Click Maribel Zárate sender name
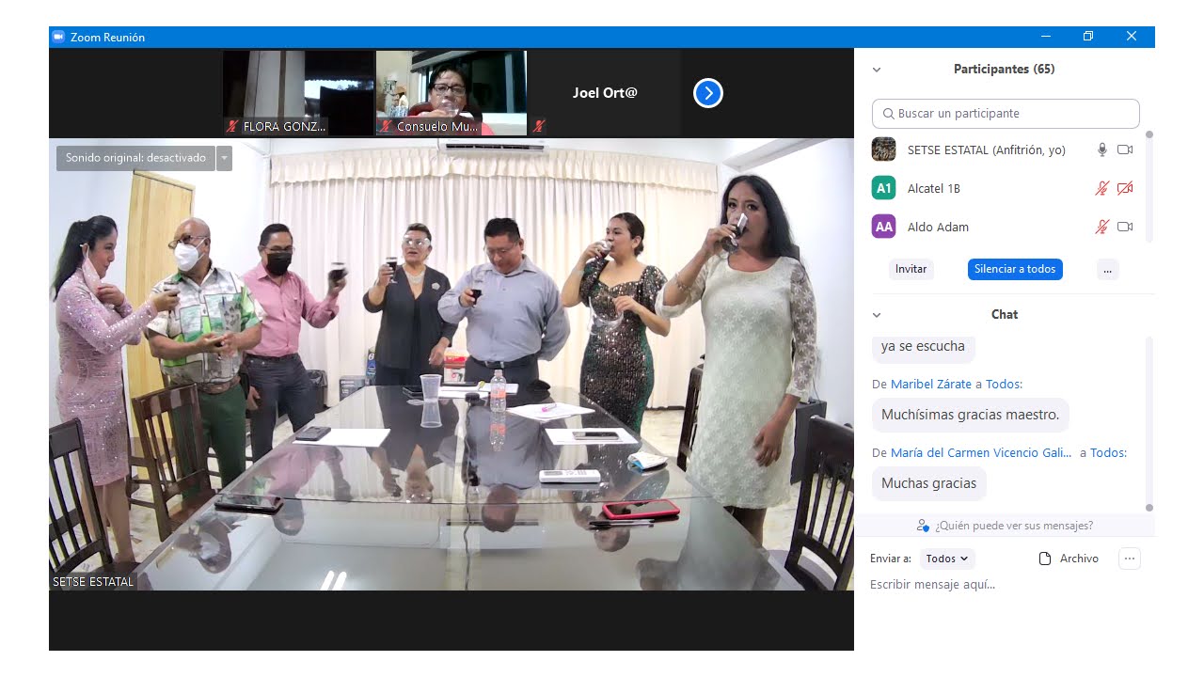The image size is (1204, 677). tap(931, 384)
